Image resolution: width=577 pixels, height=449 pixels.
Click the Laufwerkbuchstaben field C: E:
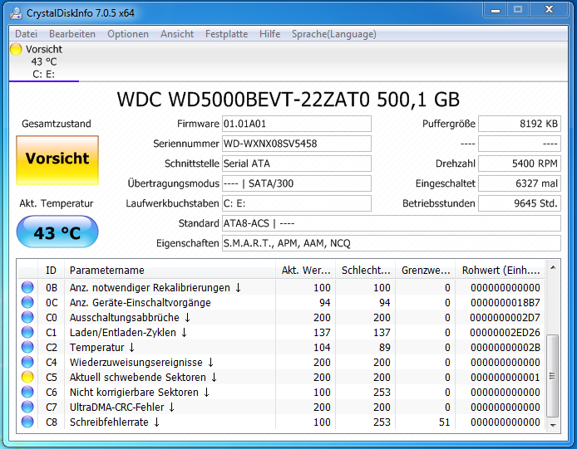297,203
